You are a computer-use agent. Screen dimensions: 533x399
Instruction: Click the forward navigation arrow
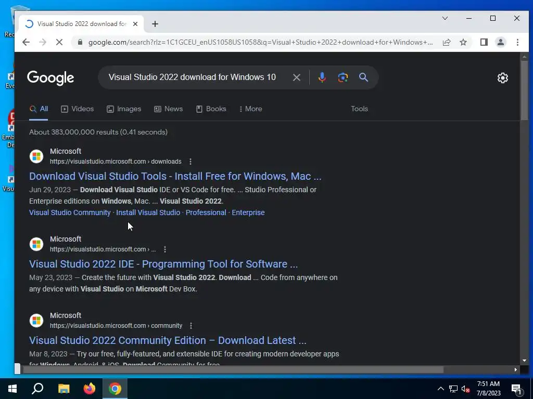click(x=43, y=42)
